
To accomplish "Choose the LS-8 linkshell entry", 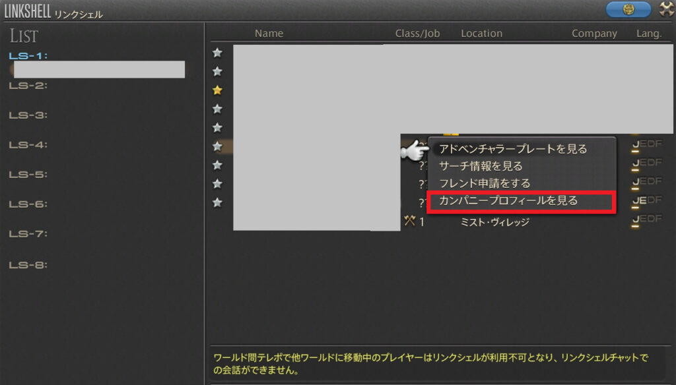I will click(x=28, y=265).
